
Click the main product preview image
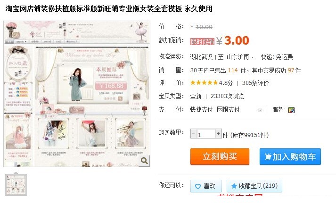click(77, 94)
